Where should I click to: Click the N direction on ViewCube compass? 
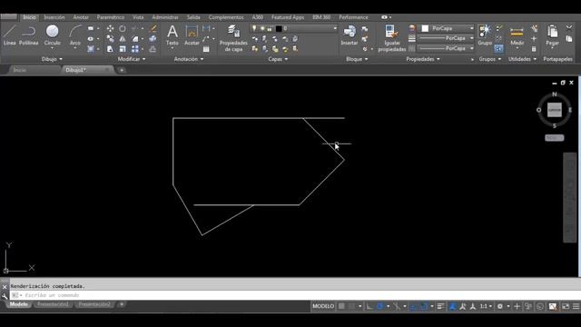(555, 94)
